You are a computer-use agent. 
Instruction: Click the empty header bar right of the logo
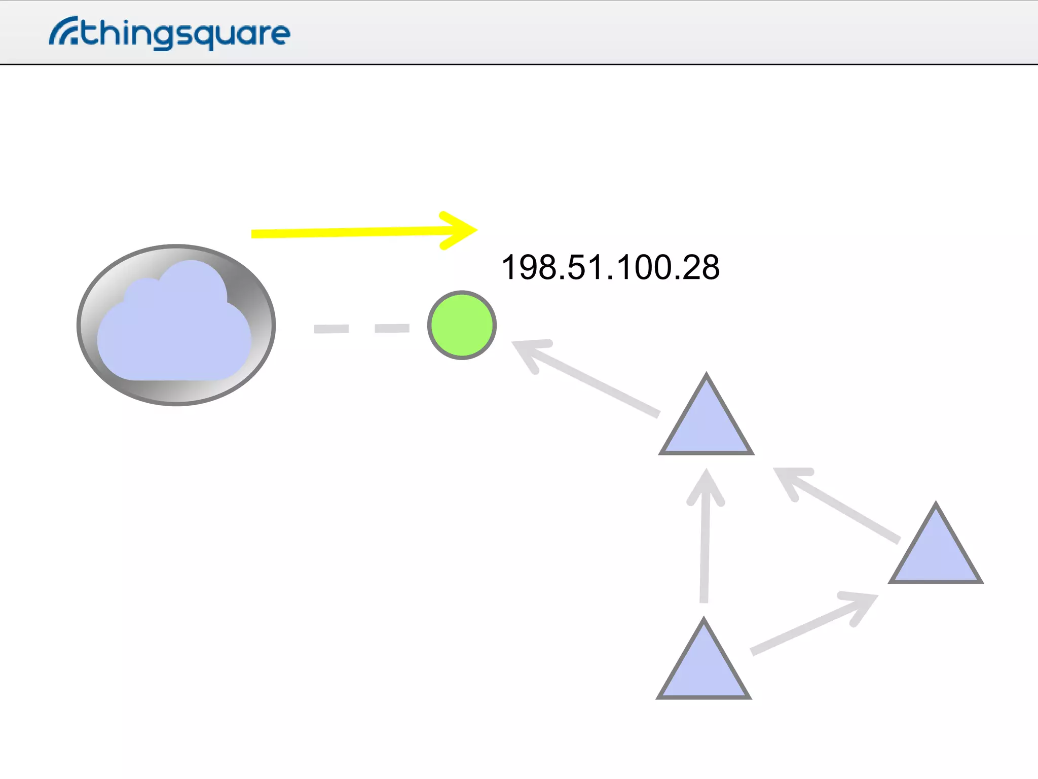tap(659, 32)
